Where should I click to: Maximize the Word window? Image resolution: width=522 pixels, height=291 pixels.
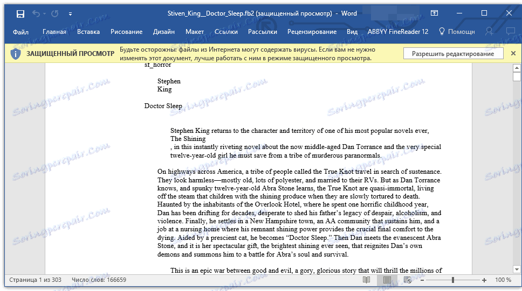click(484, 13)
